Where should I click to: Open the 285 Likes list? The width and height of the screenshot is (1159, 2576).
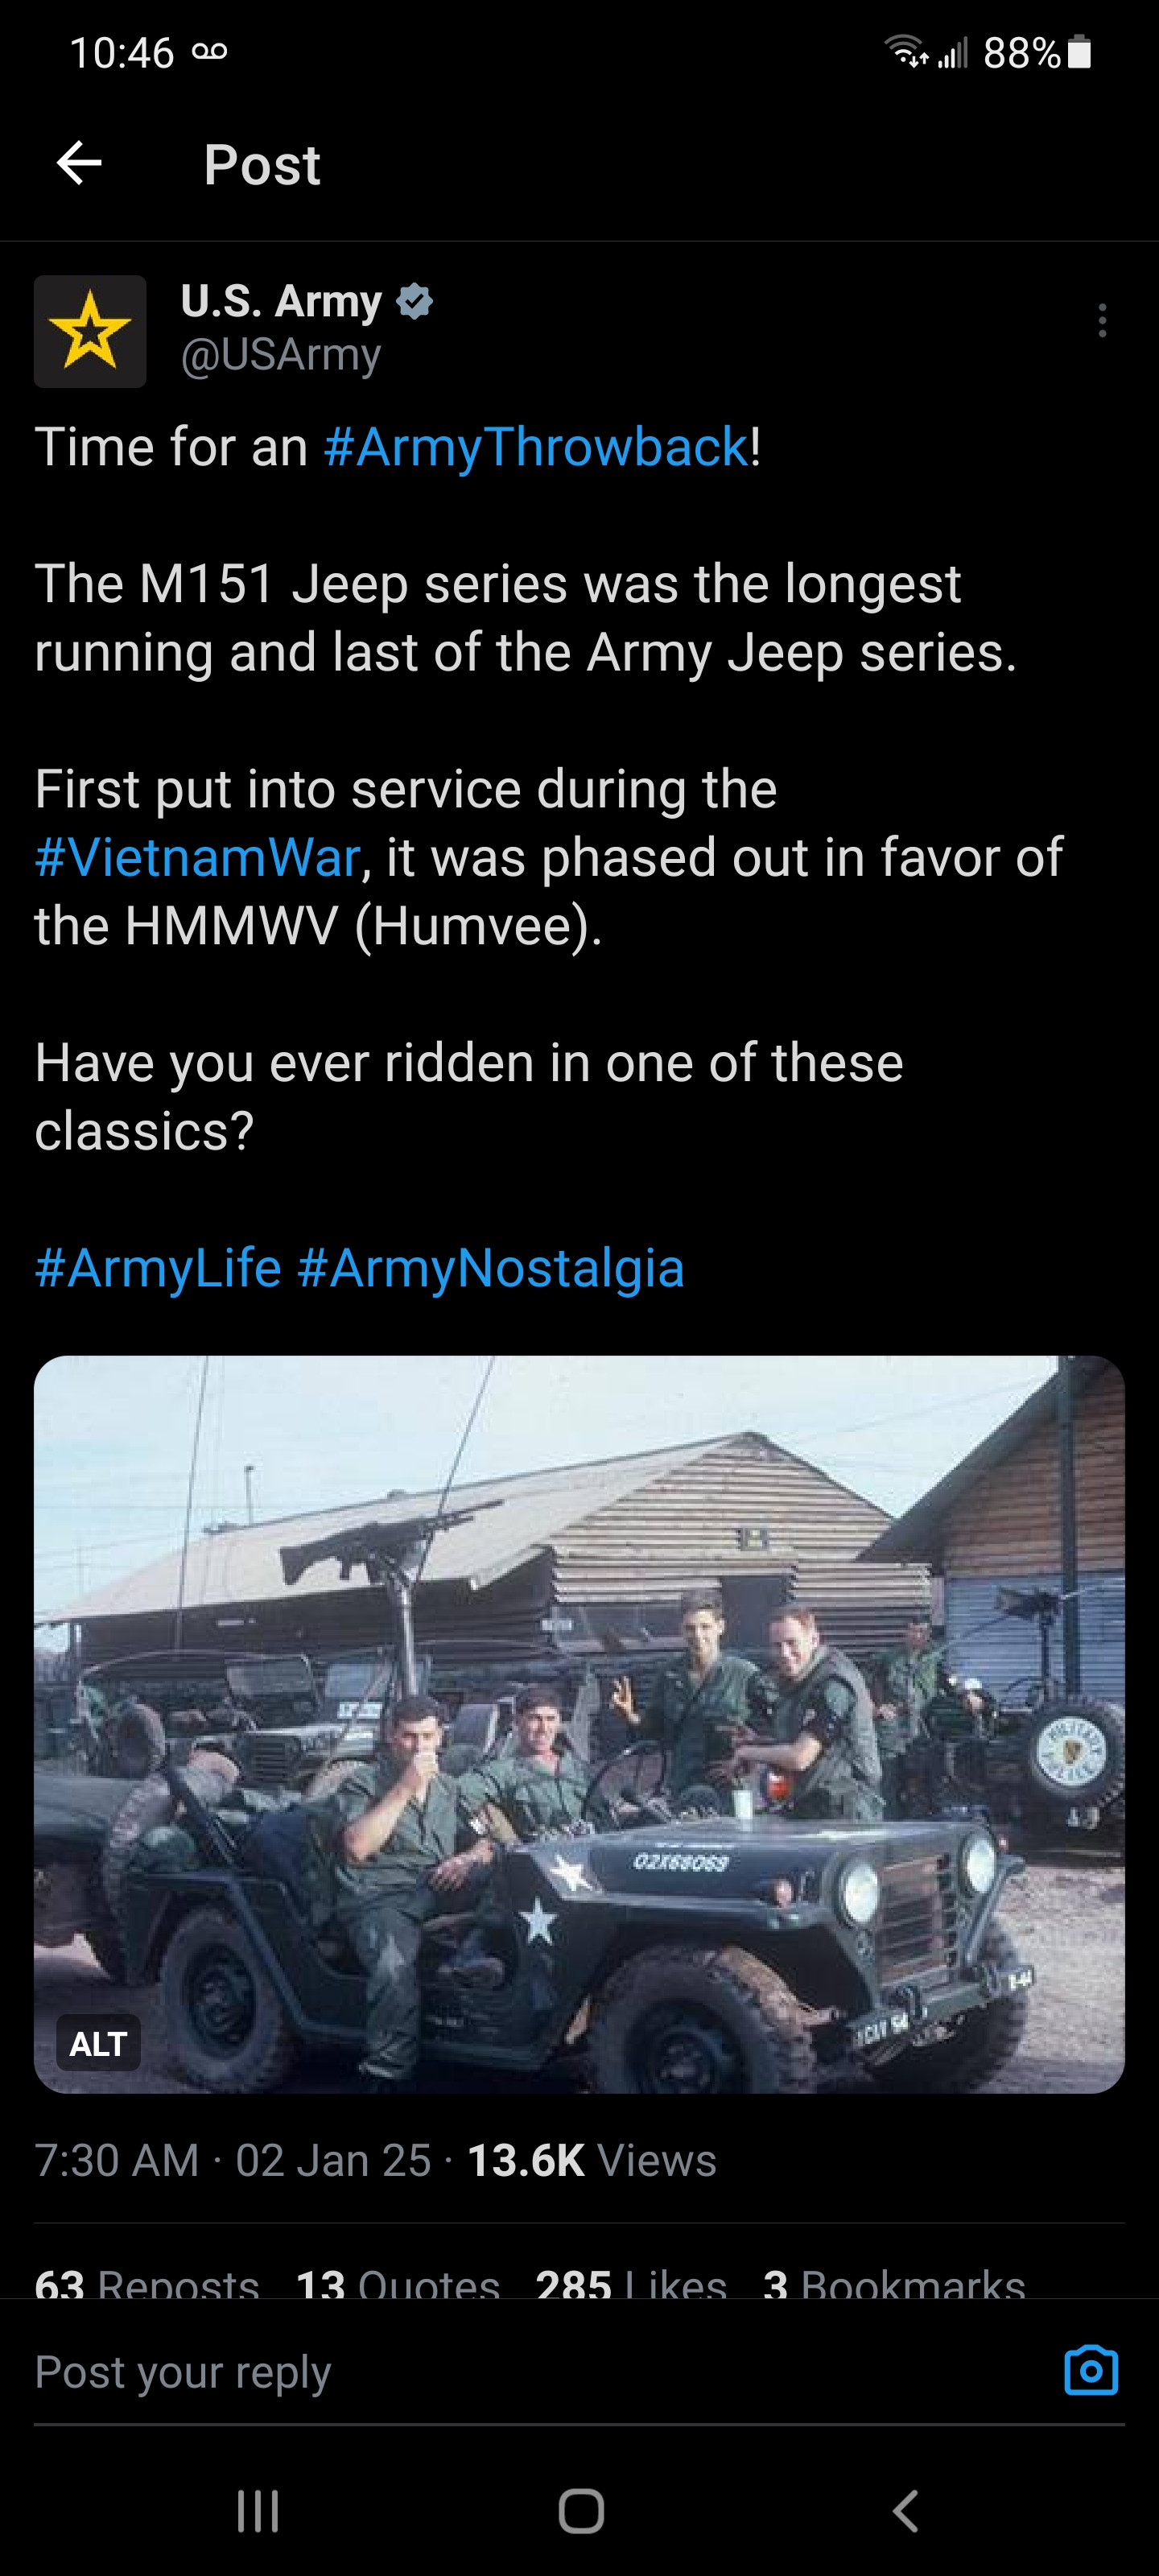pos(631,2282)
